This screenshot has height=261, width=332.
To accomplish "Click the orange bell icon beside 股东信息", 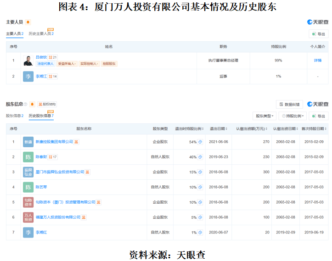I will click(x=32, y=104).
